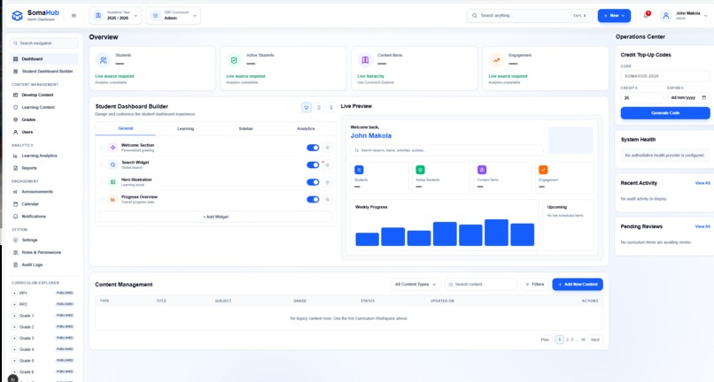Screen dimensions: 714x382
Task: Open the user profile menu chevron
Action: click(706, 15)
